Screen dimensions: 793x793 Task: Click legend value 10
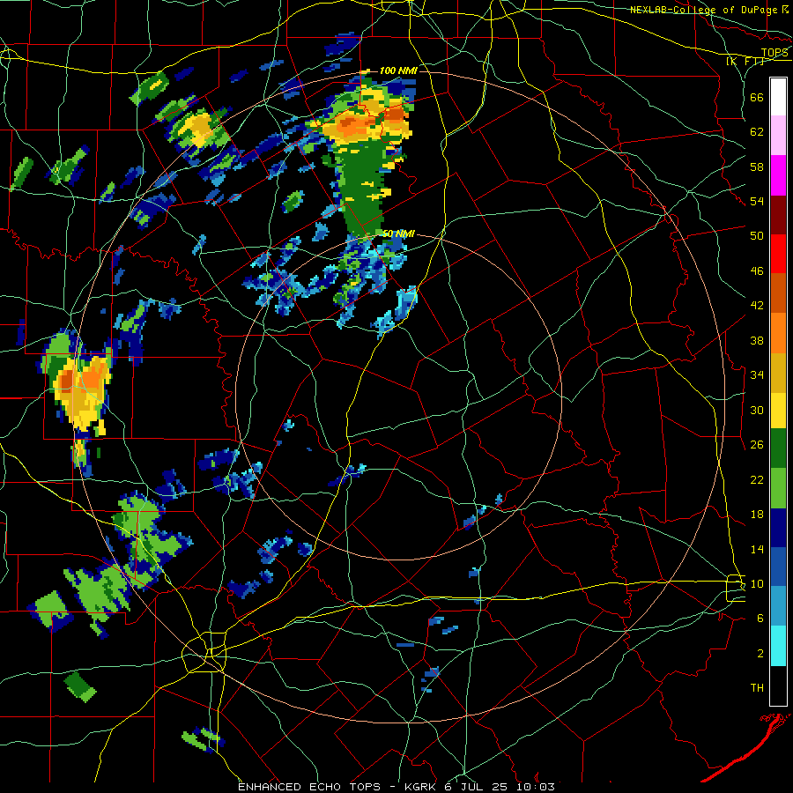pyautogui.click(x=757, y=583)
